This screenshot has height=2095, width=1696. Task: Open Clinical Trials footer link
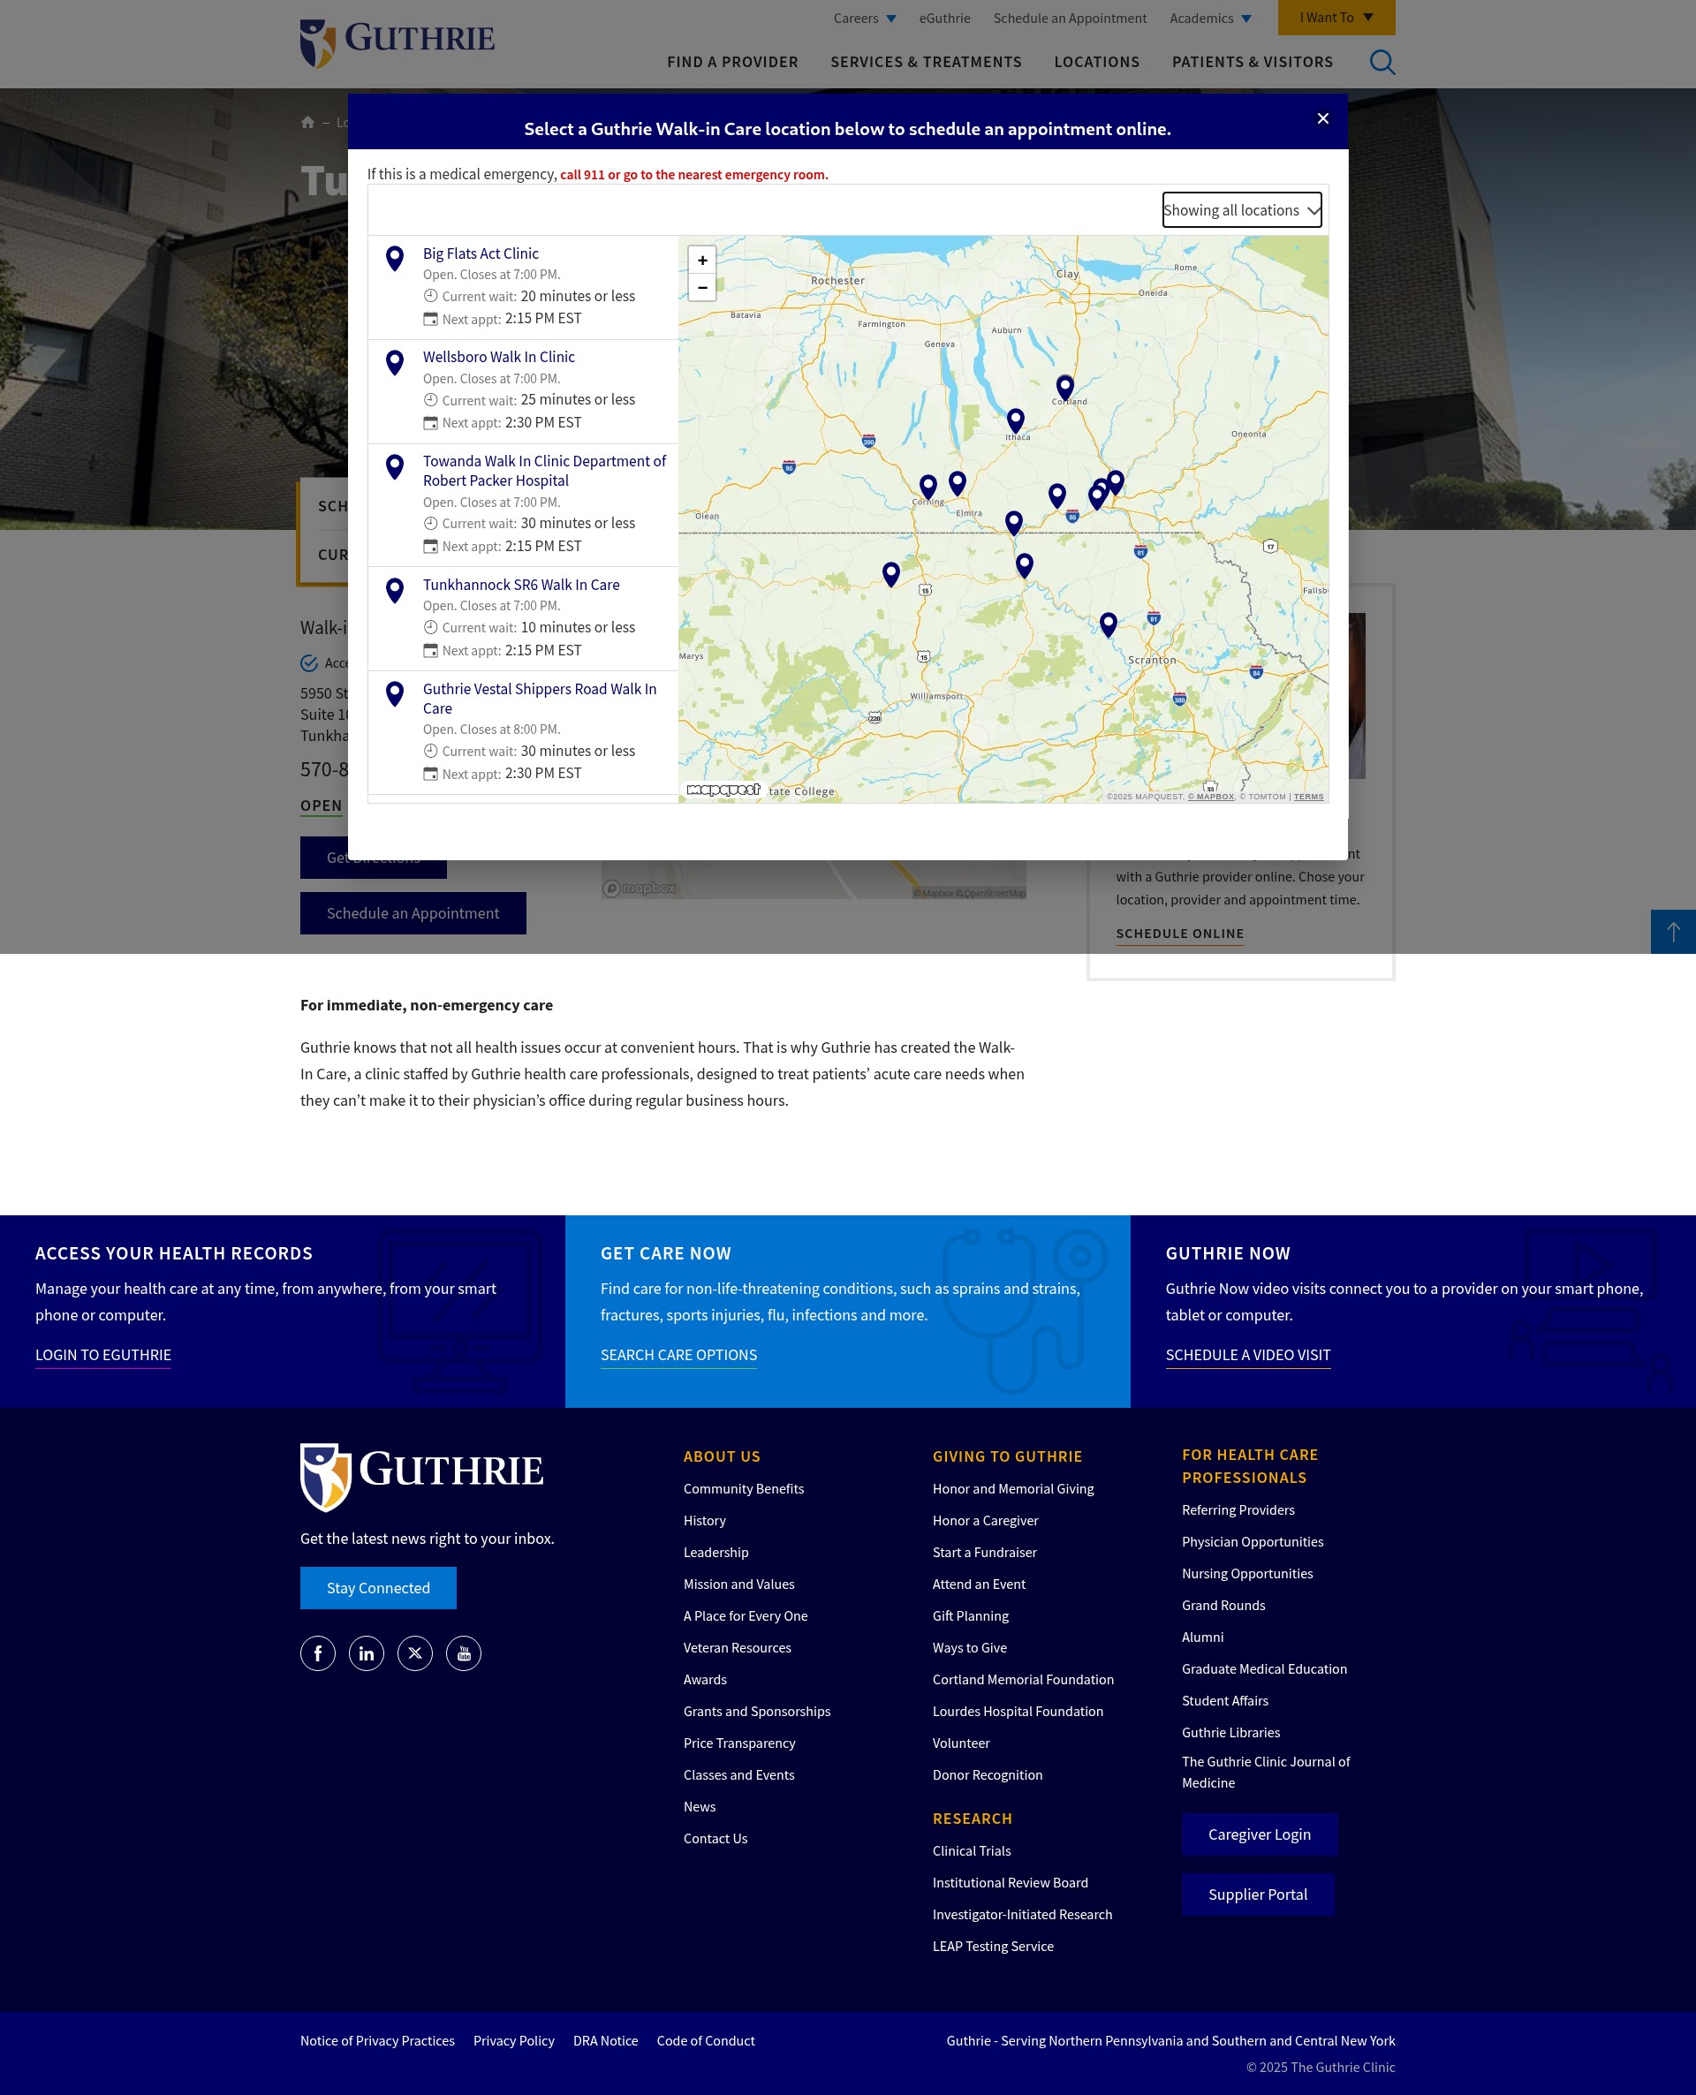[971, 1851]
